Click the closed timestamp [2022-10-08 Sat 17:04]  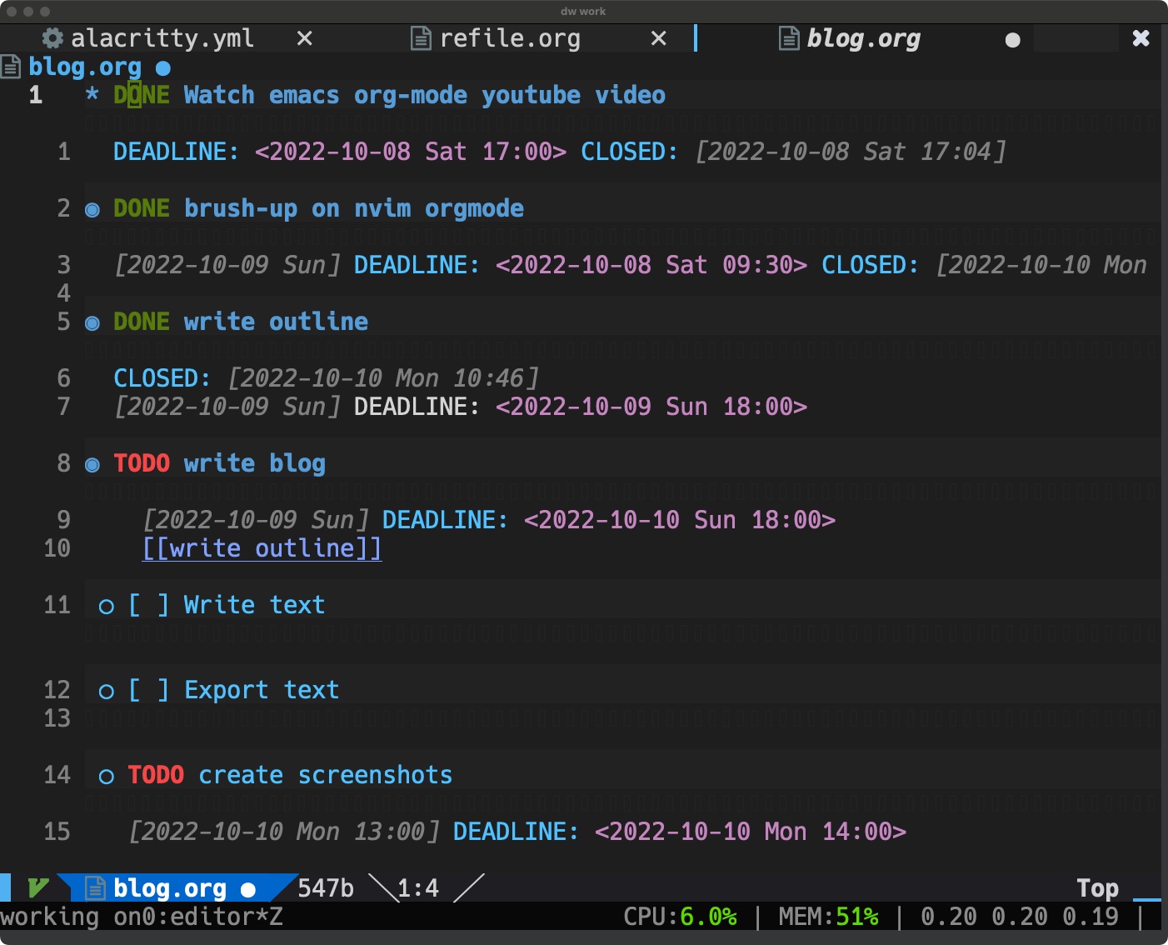pyautogui.click(x=851, y=152)
